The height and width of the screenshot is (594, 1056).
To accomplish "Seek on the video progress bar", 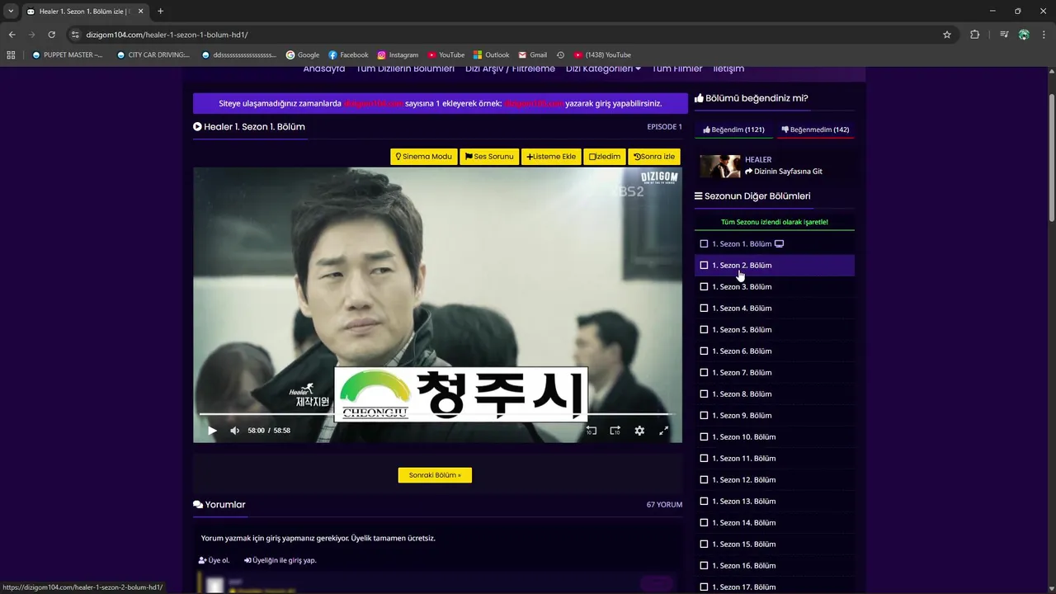I will coord(437,414).
